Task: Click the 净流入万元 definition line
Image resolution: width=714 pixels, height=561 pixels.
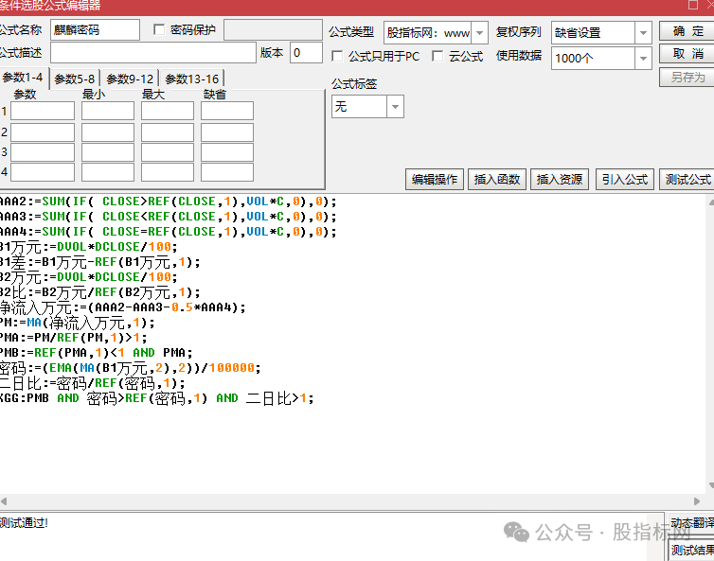Action: tap(122, 307)
